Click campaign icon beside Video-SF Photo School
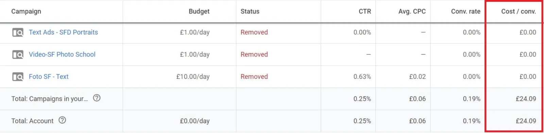 coord(18,54)
